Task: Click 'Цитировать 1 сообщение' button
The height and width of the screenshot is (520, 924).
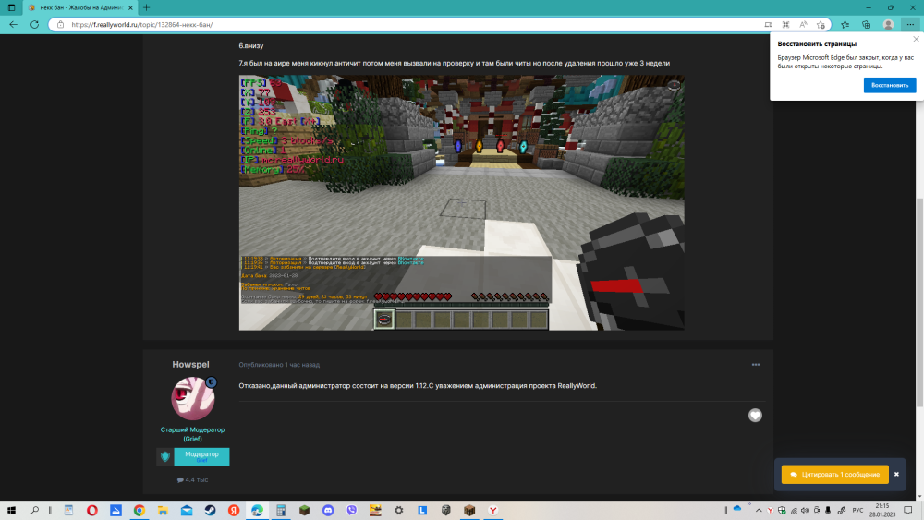Action: pyautogui.click(x=835, y=474)
